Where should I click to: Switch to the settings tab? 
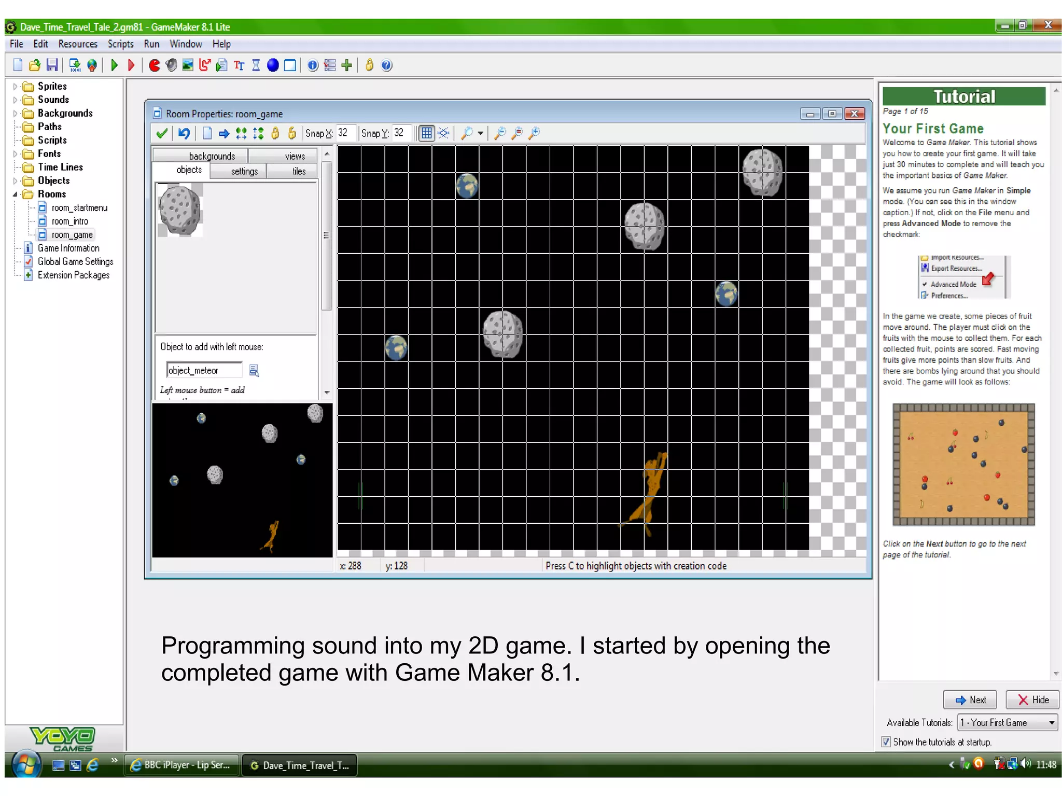click(244, 171)
